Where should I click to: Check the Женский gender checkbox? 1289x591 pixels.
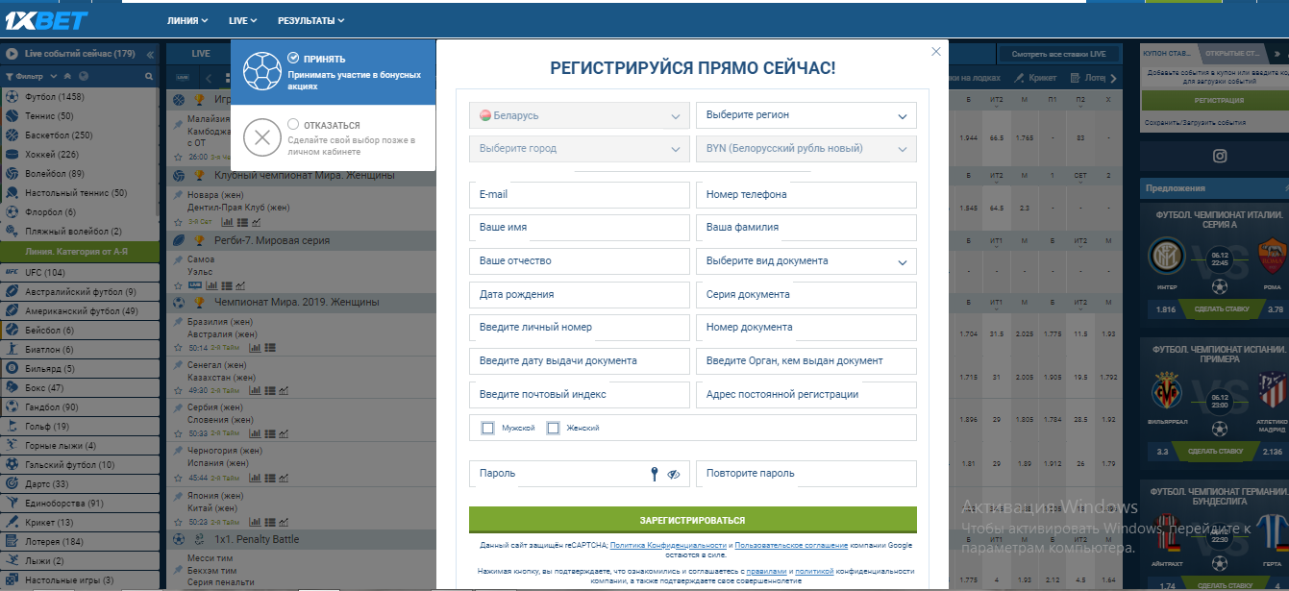point(553,428)
